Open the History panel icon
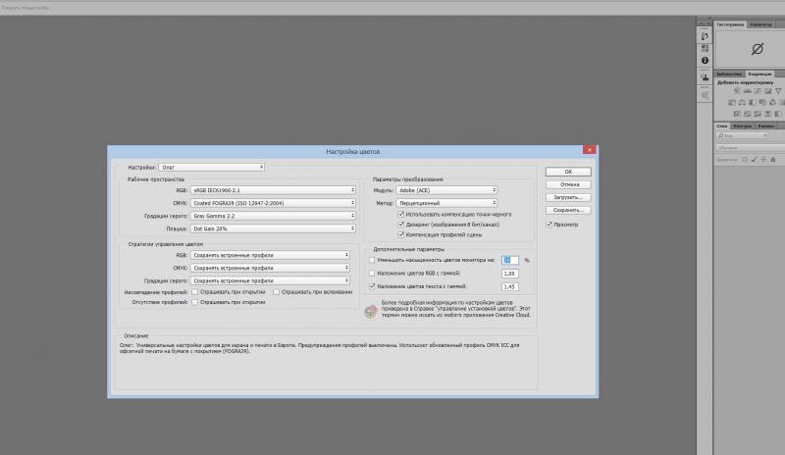The image size is (785, 455). 705,35
